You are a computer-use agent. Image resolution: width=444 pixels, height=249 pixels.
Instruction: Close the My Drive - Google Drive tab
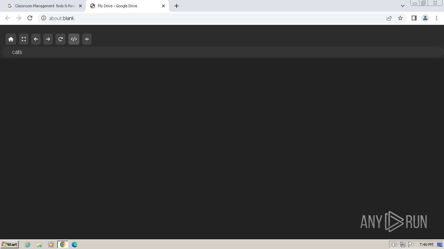click(x=163, y=6)
